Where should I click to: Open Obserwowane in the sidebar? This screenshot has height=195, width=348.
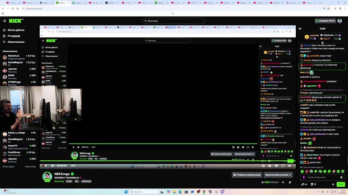click(16, 42)
